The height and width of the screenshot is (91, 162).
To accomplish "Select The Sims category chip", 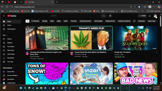I will tap(74, 21).
